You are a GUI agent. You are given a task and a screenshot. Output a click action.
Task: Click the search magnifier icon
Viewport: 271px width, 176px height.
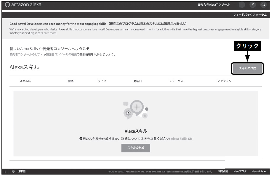pos(263,5)
